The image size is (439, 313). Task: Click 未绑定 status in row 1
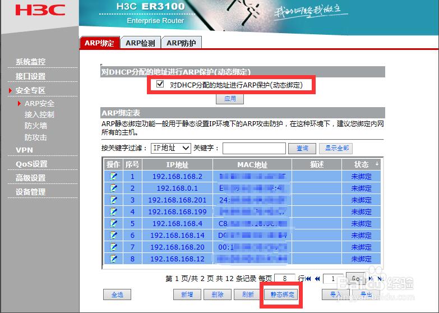361,176
